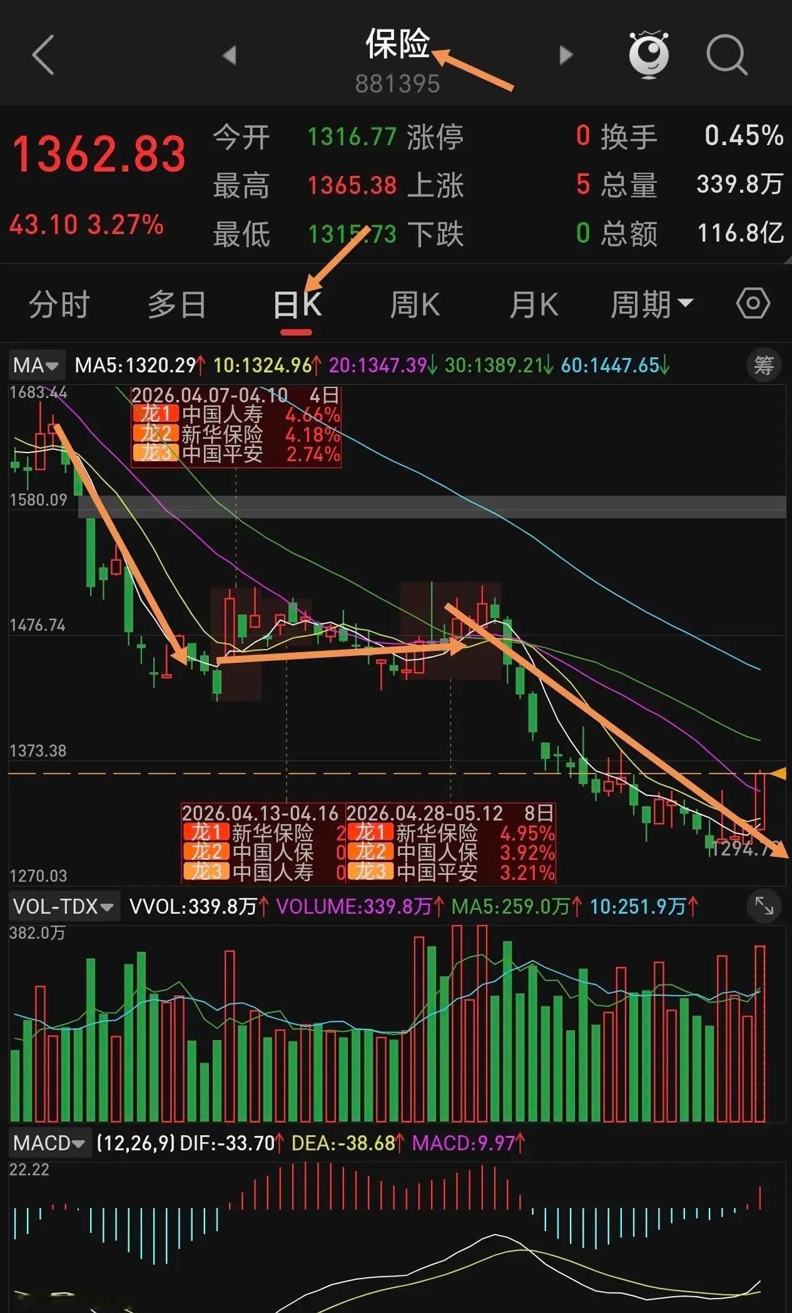
Task: Tap MACD:9.97 reading
Action: pyautogui.click(x=468, y=1143)
